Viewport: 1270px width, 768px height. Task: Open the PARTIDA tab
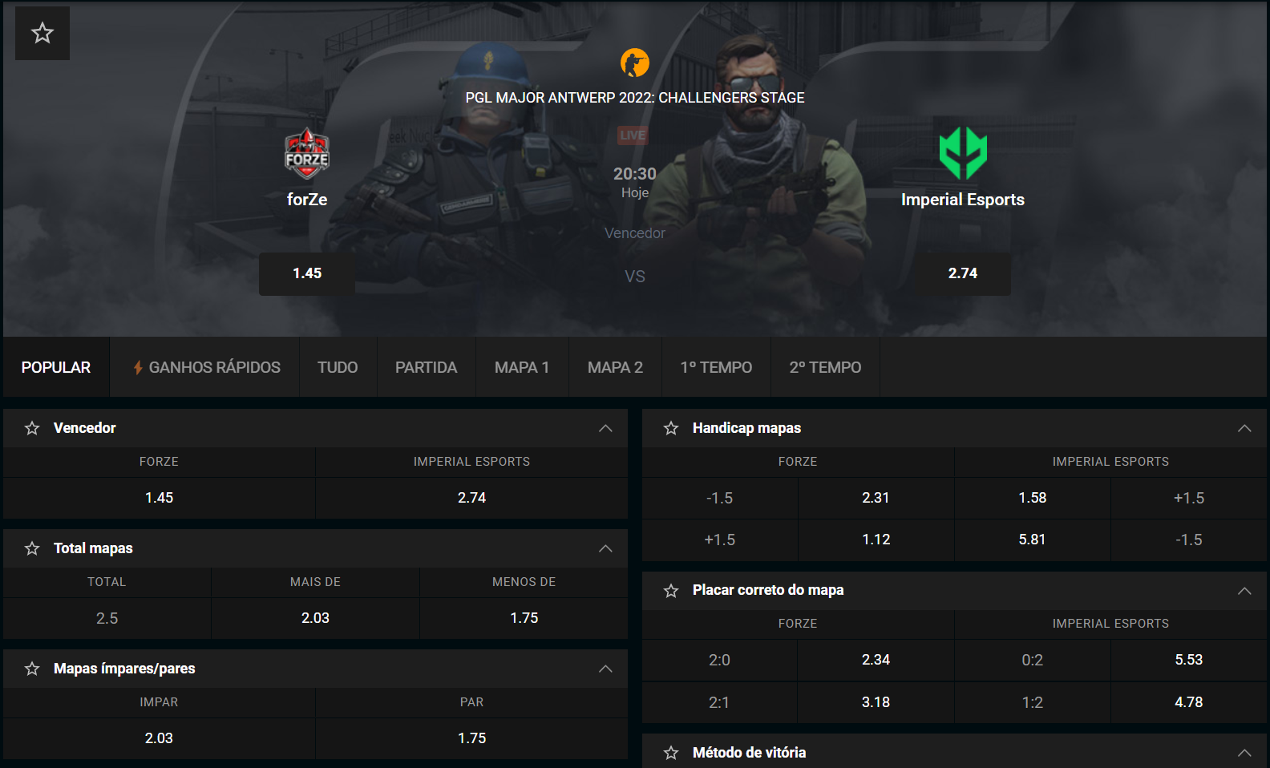click(x=426, y=367)
